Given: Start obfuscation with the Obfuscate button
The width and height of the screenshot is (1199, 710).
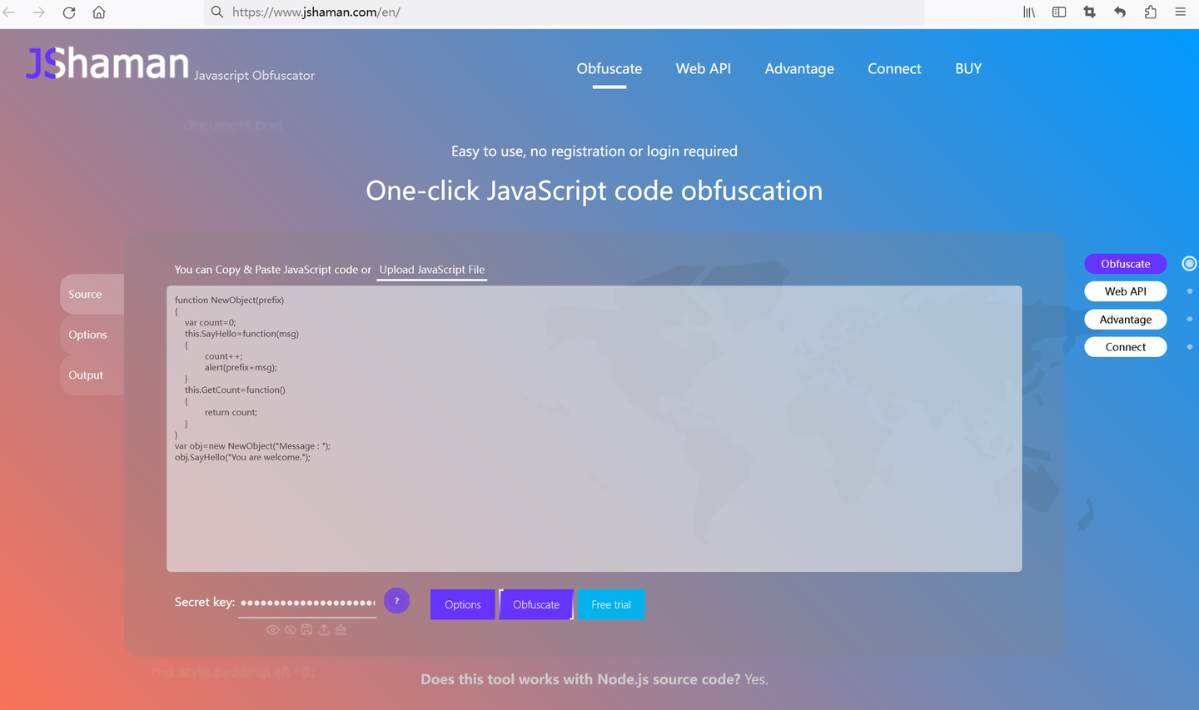Looking at the screenshot, I should click(x=535, y=604).
